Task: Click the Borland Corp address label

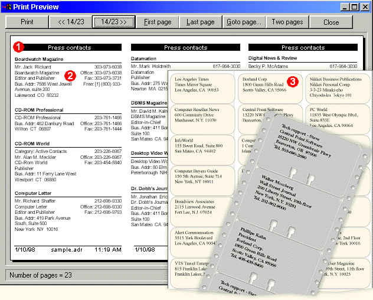Action: (x=270, y=89)
